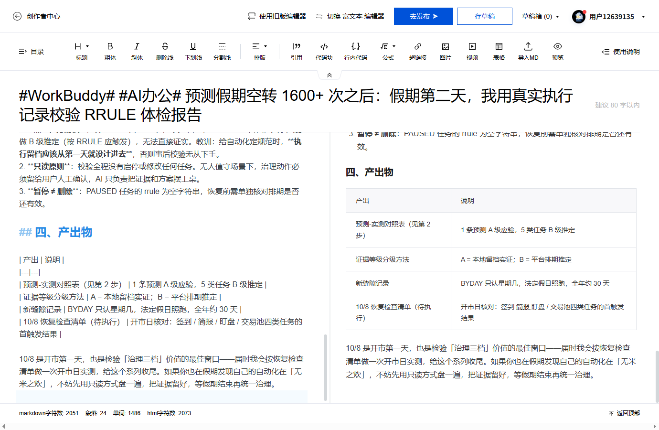Insert an 图片 image
This screenshot has height=430, width=659.
446,51
